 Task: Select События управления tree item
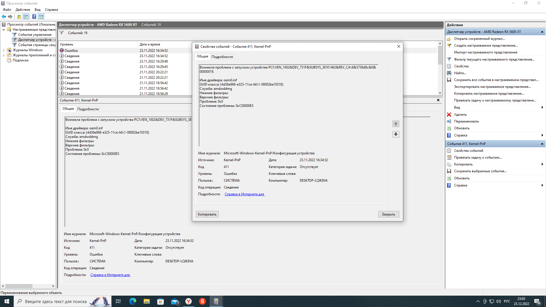pos(35,35)
